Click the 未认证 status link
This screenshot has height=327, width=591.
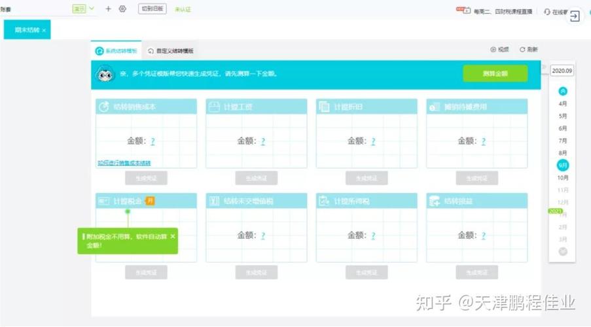tap(183, 9)
